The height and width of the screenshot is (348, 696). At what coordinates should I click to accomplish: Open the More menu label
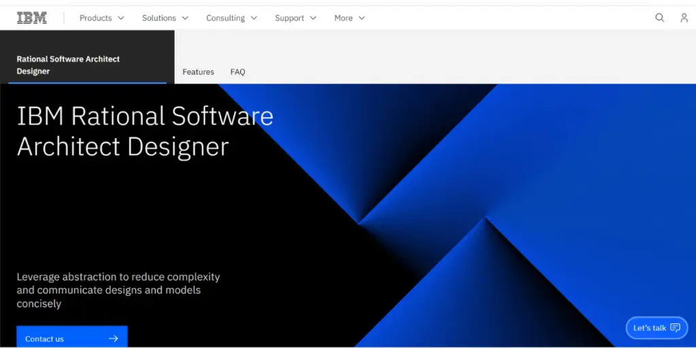343,18
